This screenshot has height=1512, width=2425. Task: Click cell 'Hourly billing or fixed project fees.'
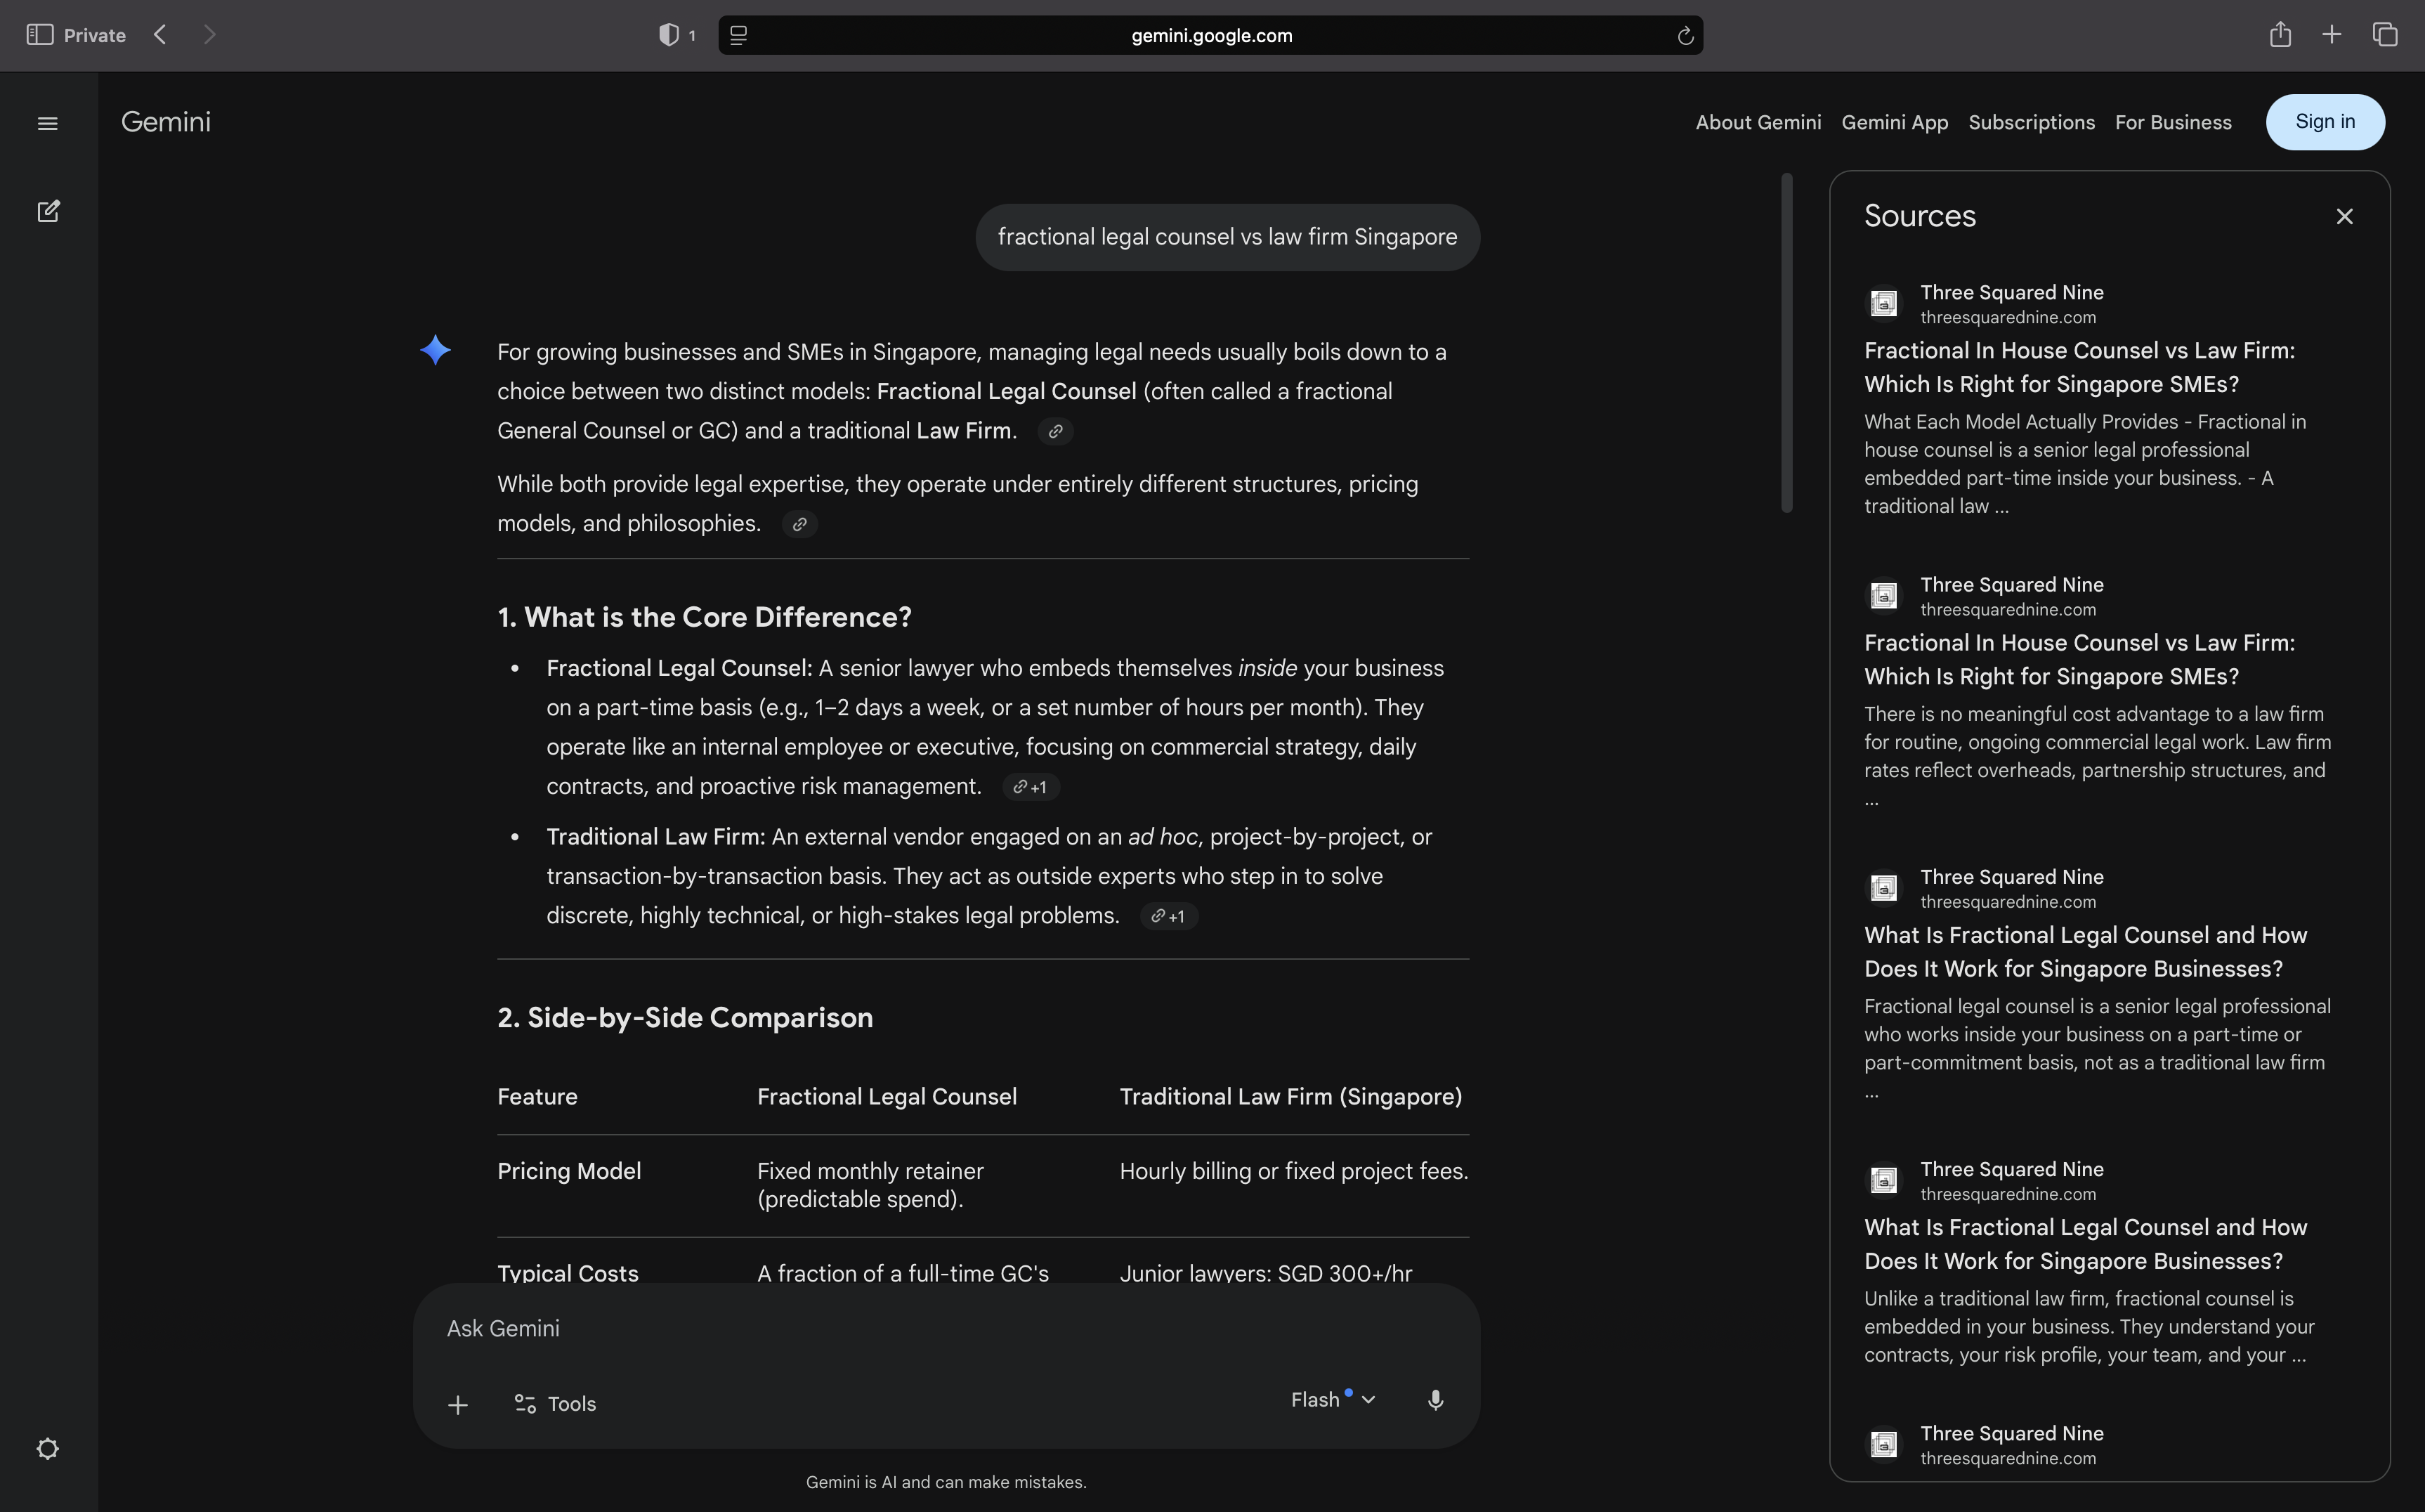click(x=1293, y=1171)
